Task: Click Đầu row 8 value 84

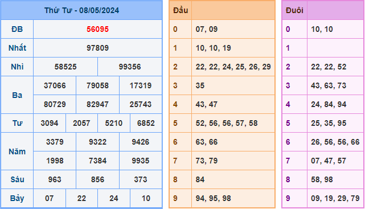Action: coord(200,179)
